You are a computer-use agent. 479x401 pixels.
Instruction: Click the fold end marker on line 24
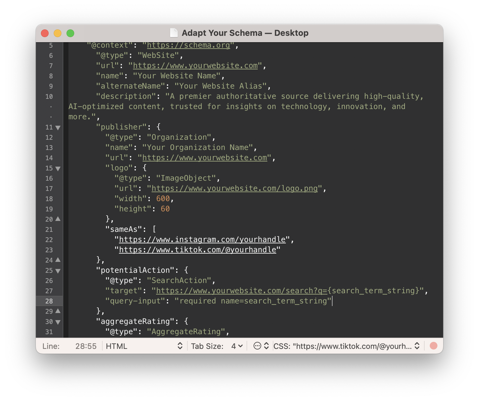click(x=58, y=260)
